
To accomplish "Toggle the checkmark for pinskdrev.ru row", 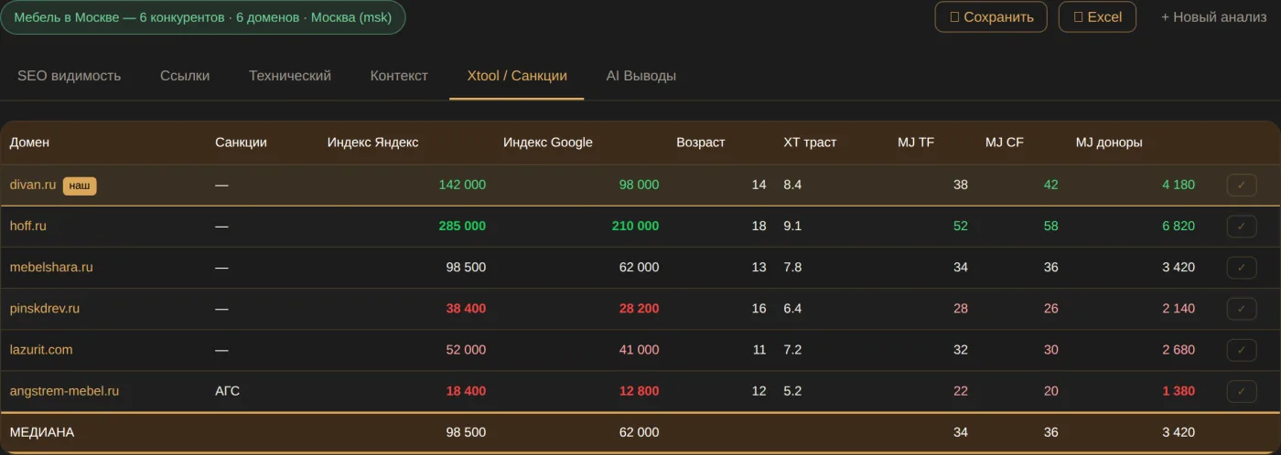I will (1241, 309).
